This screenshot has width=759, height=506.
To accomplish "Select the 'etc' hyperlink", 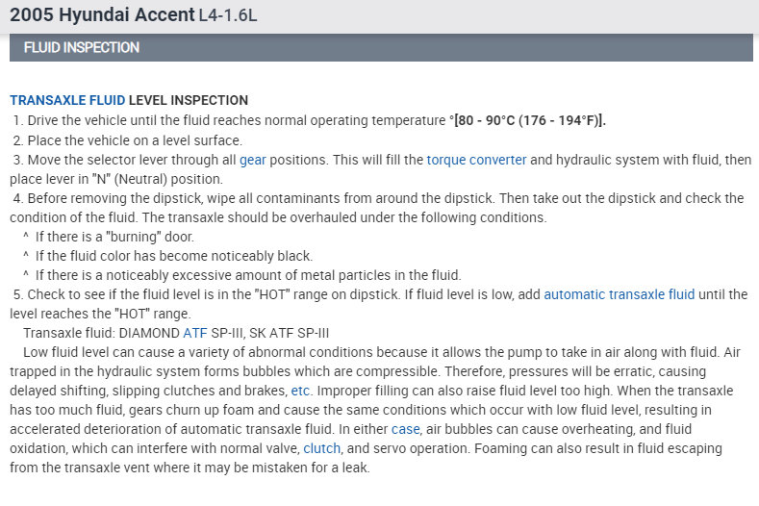I will pos(301,391).
